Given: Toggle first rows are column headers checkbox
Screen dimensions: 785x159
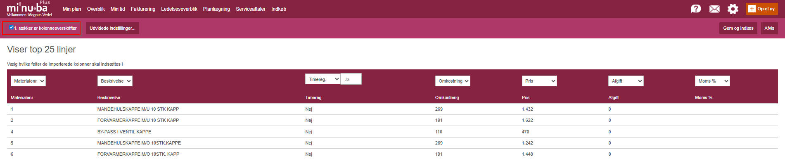Looking at the screenshot, I should tap(11, 27).
